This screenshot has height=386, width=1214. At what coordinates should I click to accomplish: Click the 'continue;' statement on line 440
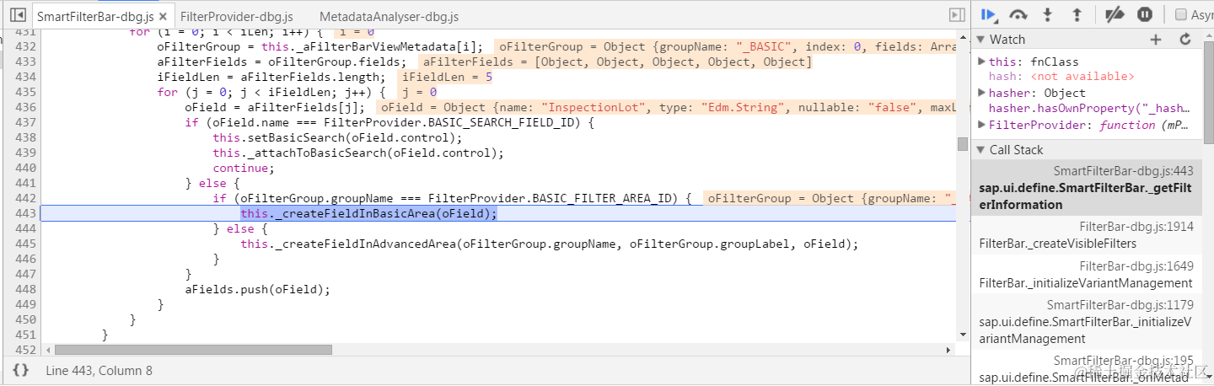coord(244,169)
